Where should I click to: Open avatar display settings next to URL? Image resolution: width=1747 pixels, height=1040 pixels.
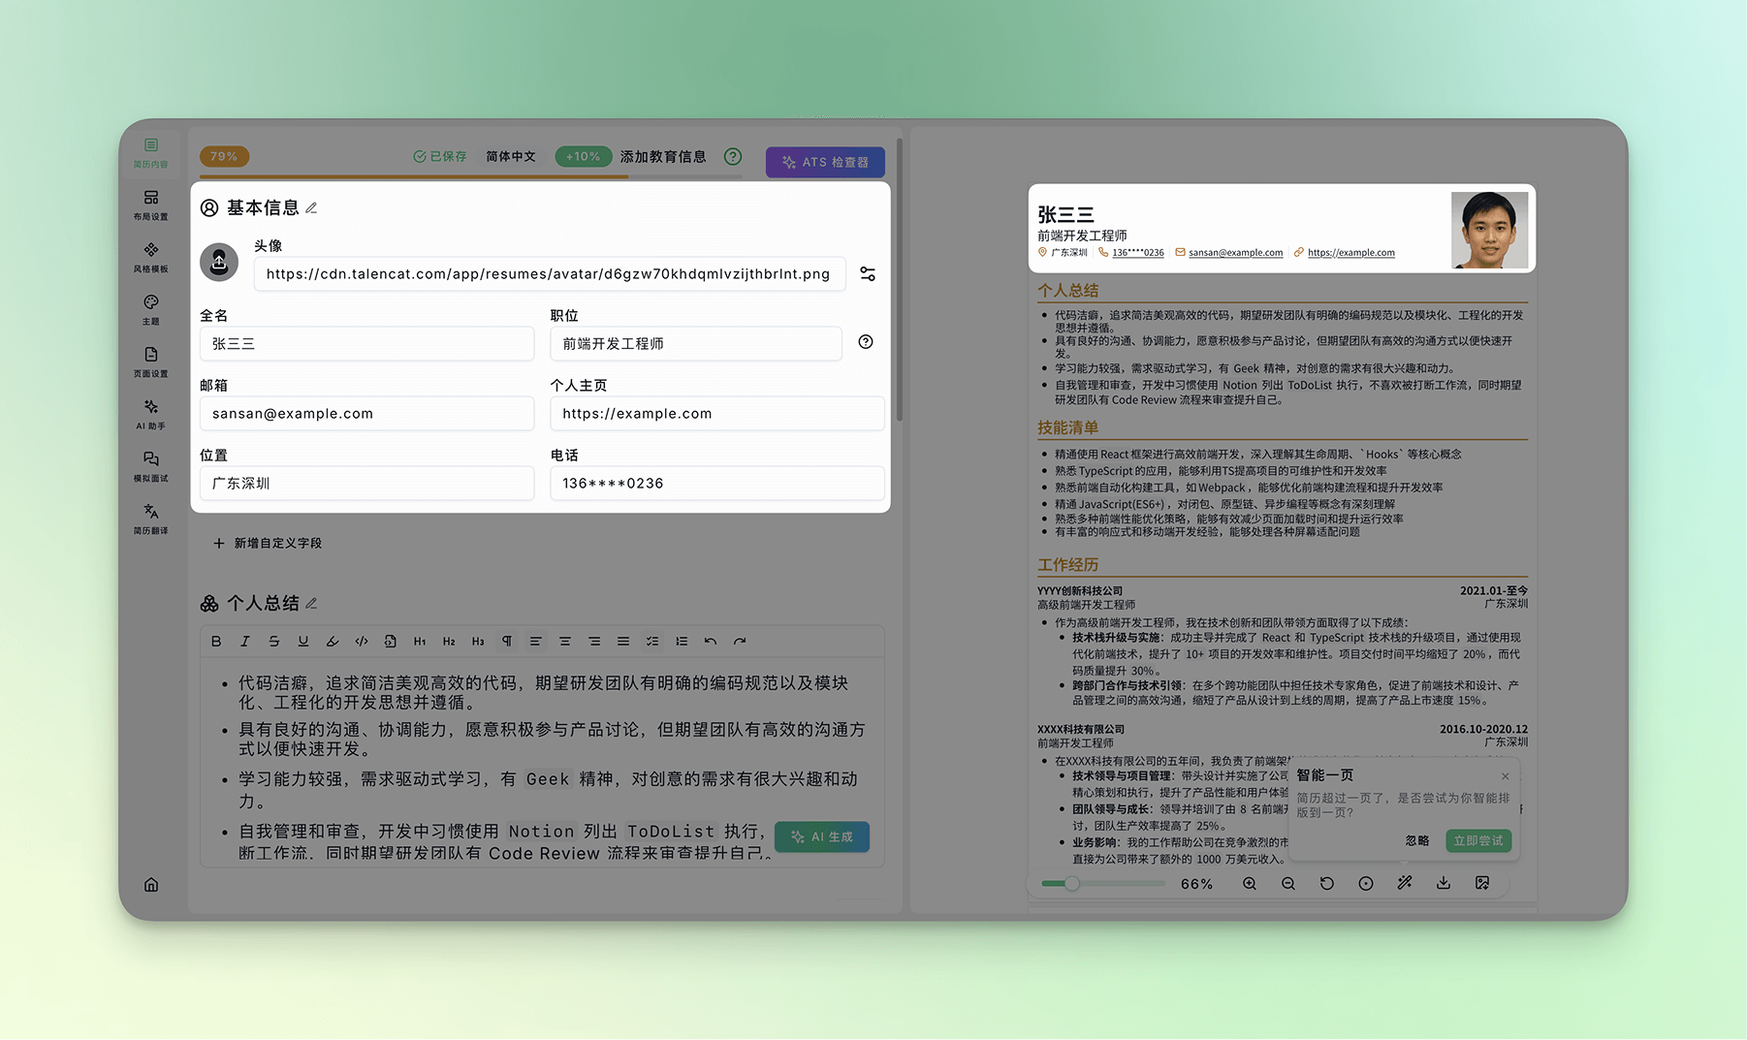click(x=868, y=274)
